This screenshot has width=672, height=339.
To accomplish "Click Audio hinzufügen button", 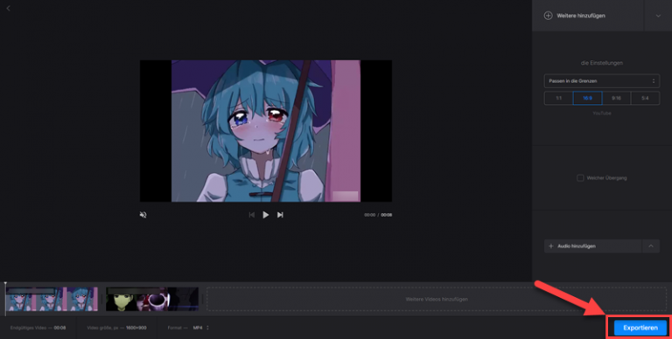I will (592, 246).
